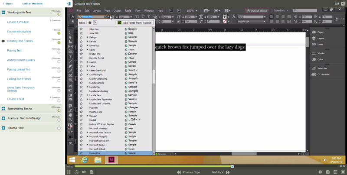Favorite the Kristen ITC font star

pyautogui.click(x=81, y=54)
